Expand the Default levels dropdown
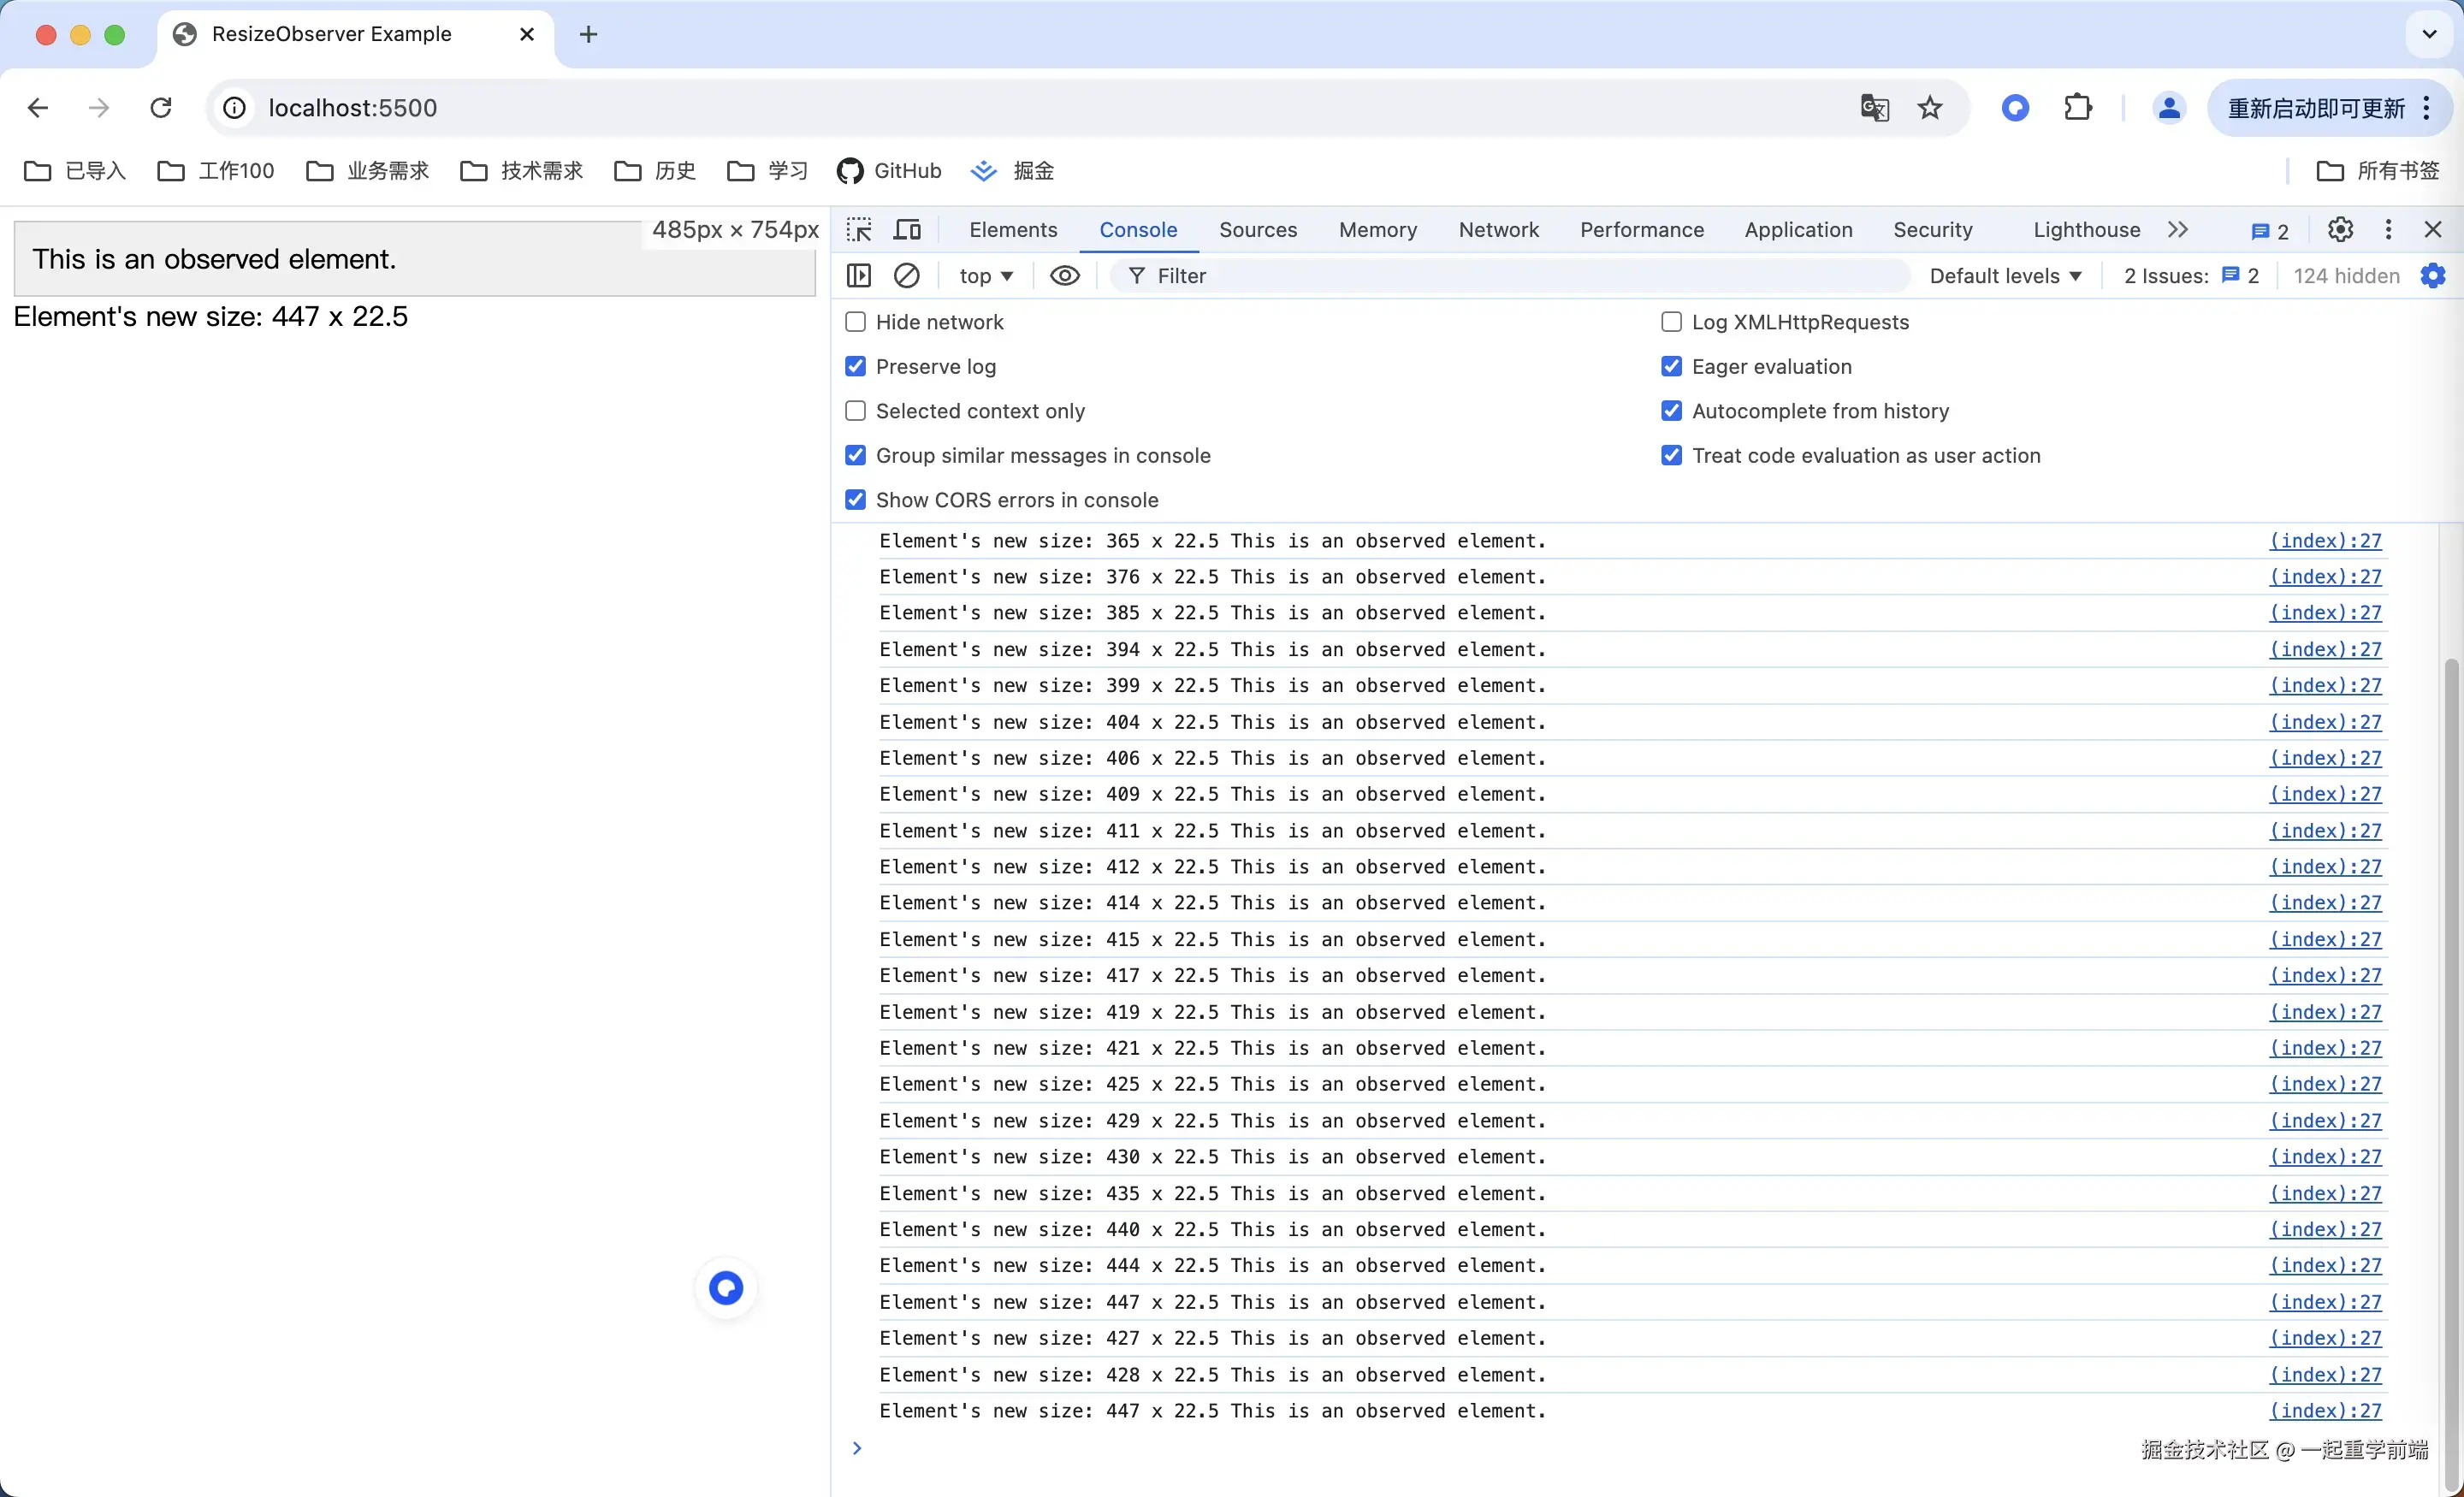The image size is (2464, 1497). (2005, 276)
